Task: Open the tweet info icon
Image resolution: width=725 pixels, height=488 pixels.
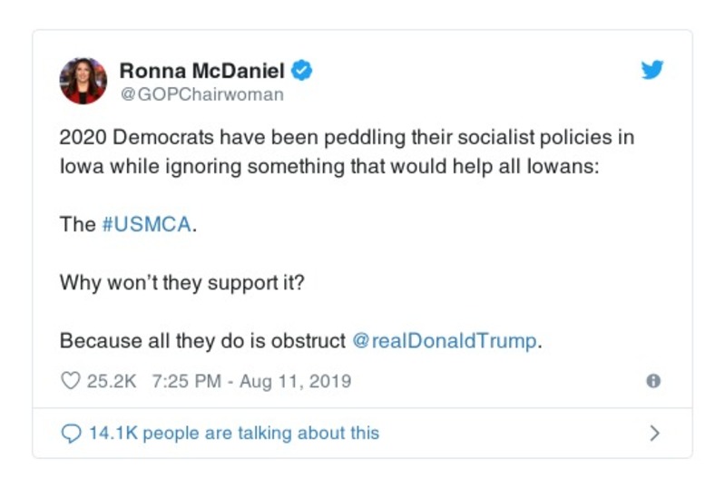Action: 653,381
